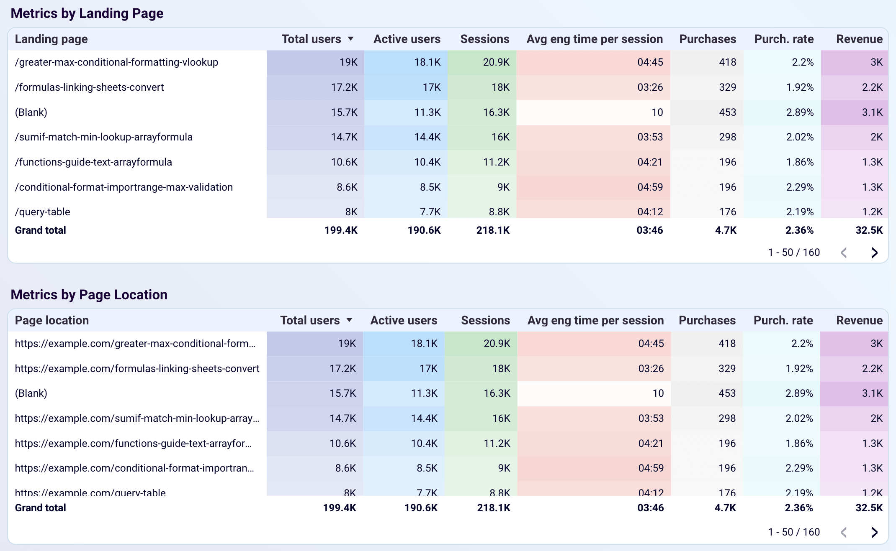This screenshot has height=551, width=896.
Task: Open sort arrow on Page Location's Total users
Action: point(350,320)
